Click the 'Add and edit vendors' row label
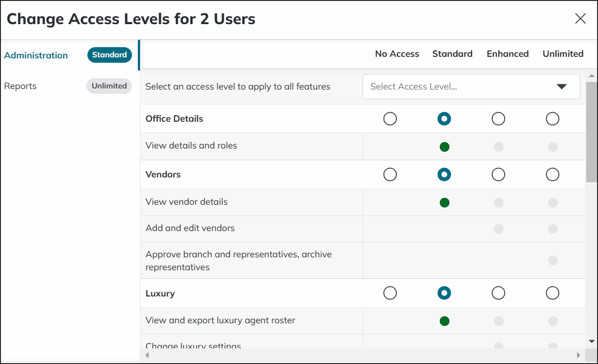 [190, 228]
